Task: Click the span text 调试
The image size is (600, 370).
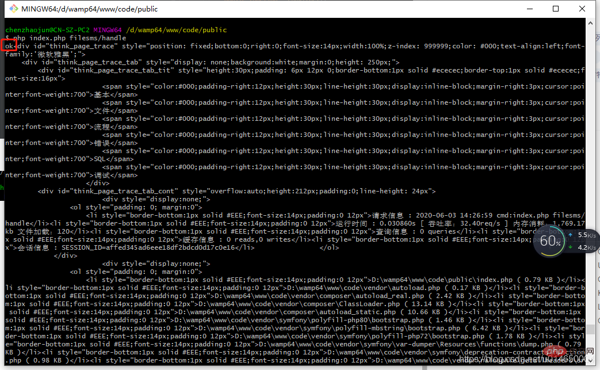Action: pos(102,175)
